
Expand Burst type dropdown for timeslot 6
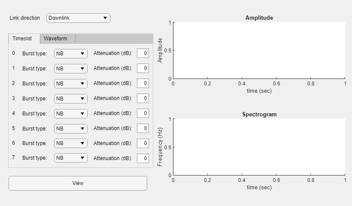(x=71, y=143)
